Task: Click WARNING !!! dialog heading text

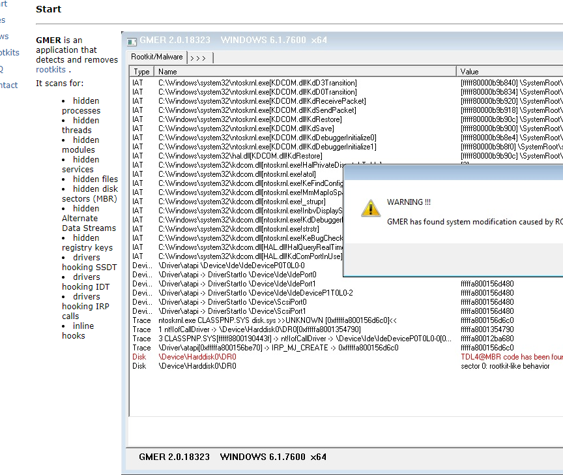Action: [x=409, y=202]
